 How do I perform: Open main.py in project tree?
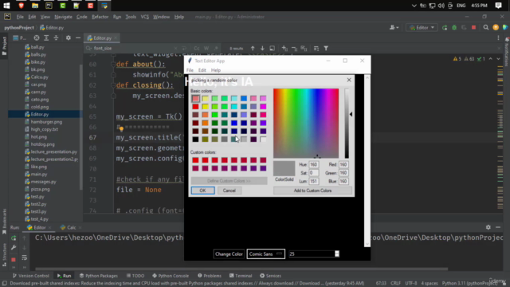(x=39, y=174)
